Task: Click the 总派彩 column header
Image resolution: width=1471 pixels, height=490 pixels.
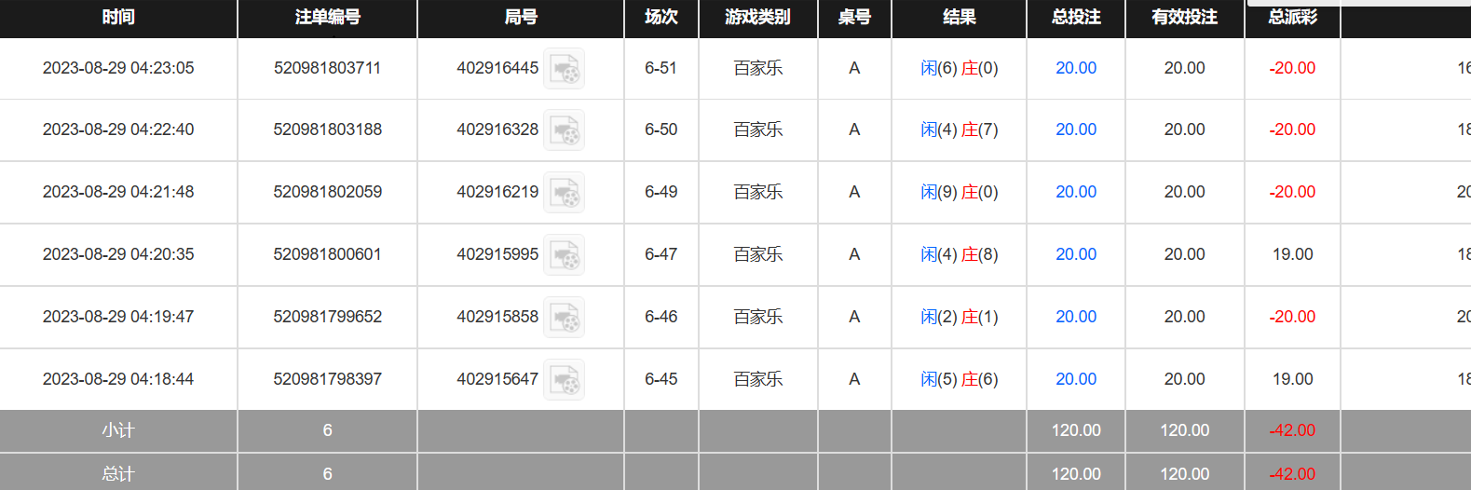Action: tap(1292, 17)
